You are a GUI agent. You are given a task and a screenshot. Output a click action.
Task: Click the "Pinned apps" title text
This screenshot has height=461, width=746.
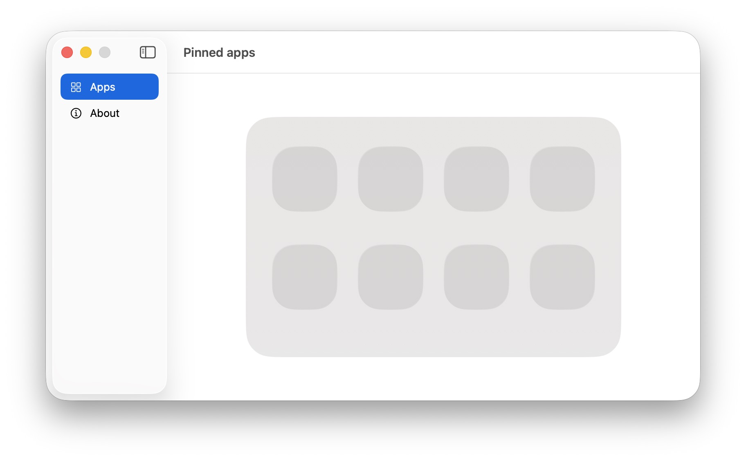click(219, 53)
